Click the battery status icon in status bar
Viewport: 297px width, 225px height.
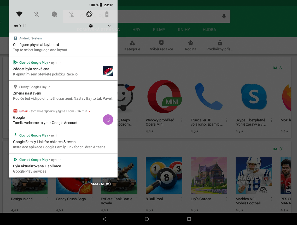[x=101, y=5]
